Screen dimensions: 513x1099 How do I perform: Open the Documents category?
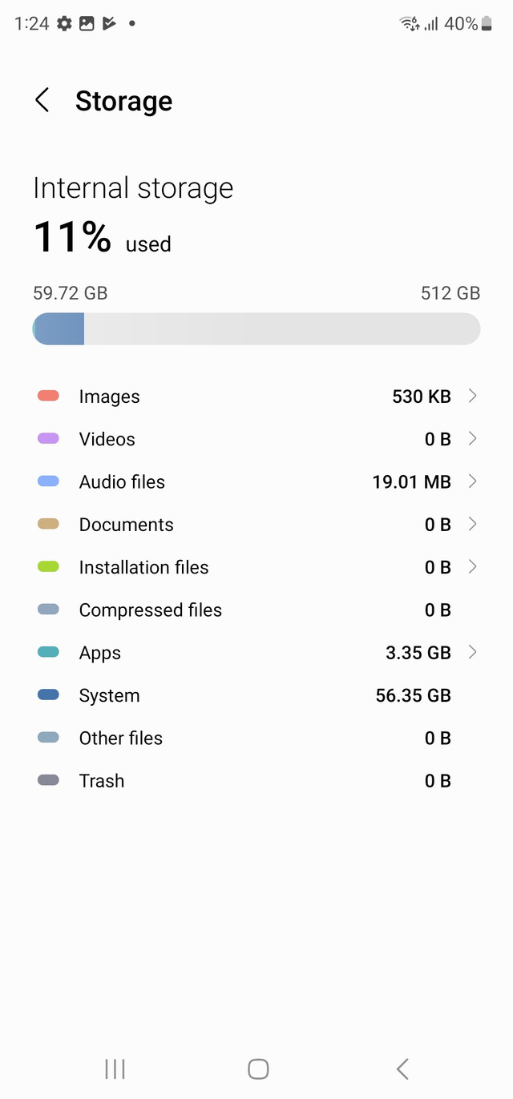click(x=126, y=525)
